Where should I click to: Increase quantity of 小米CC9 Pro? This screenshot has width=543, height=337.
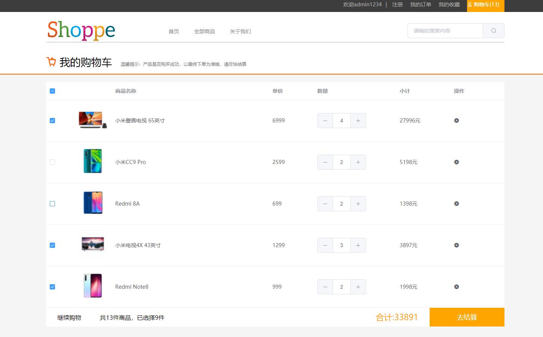coord(358,162)
